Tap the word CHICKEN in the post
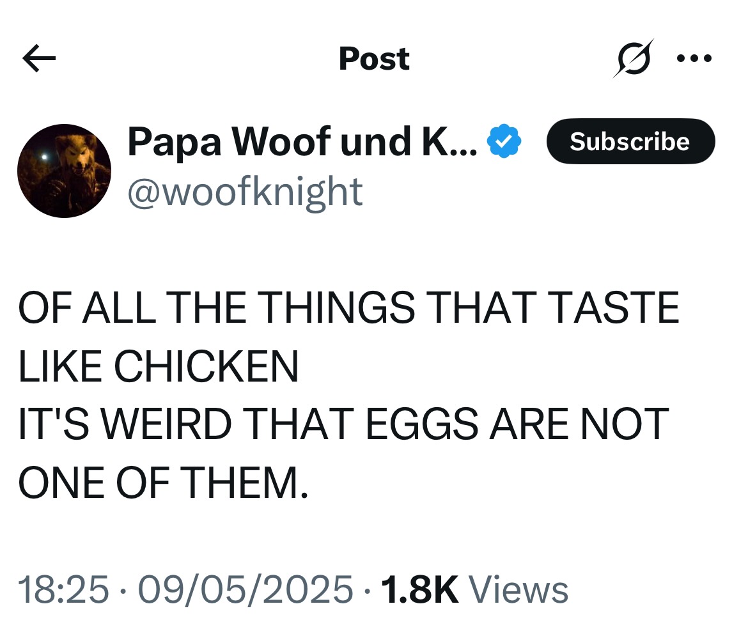The image size is (748, 643). click(206, 368)
